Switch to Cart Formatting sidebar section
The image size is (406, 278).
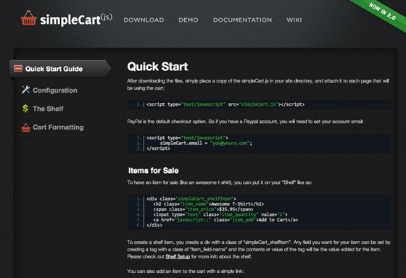tap(58, 127)
